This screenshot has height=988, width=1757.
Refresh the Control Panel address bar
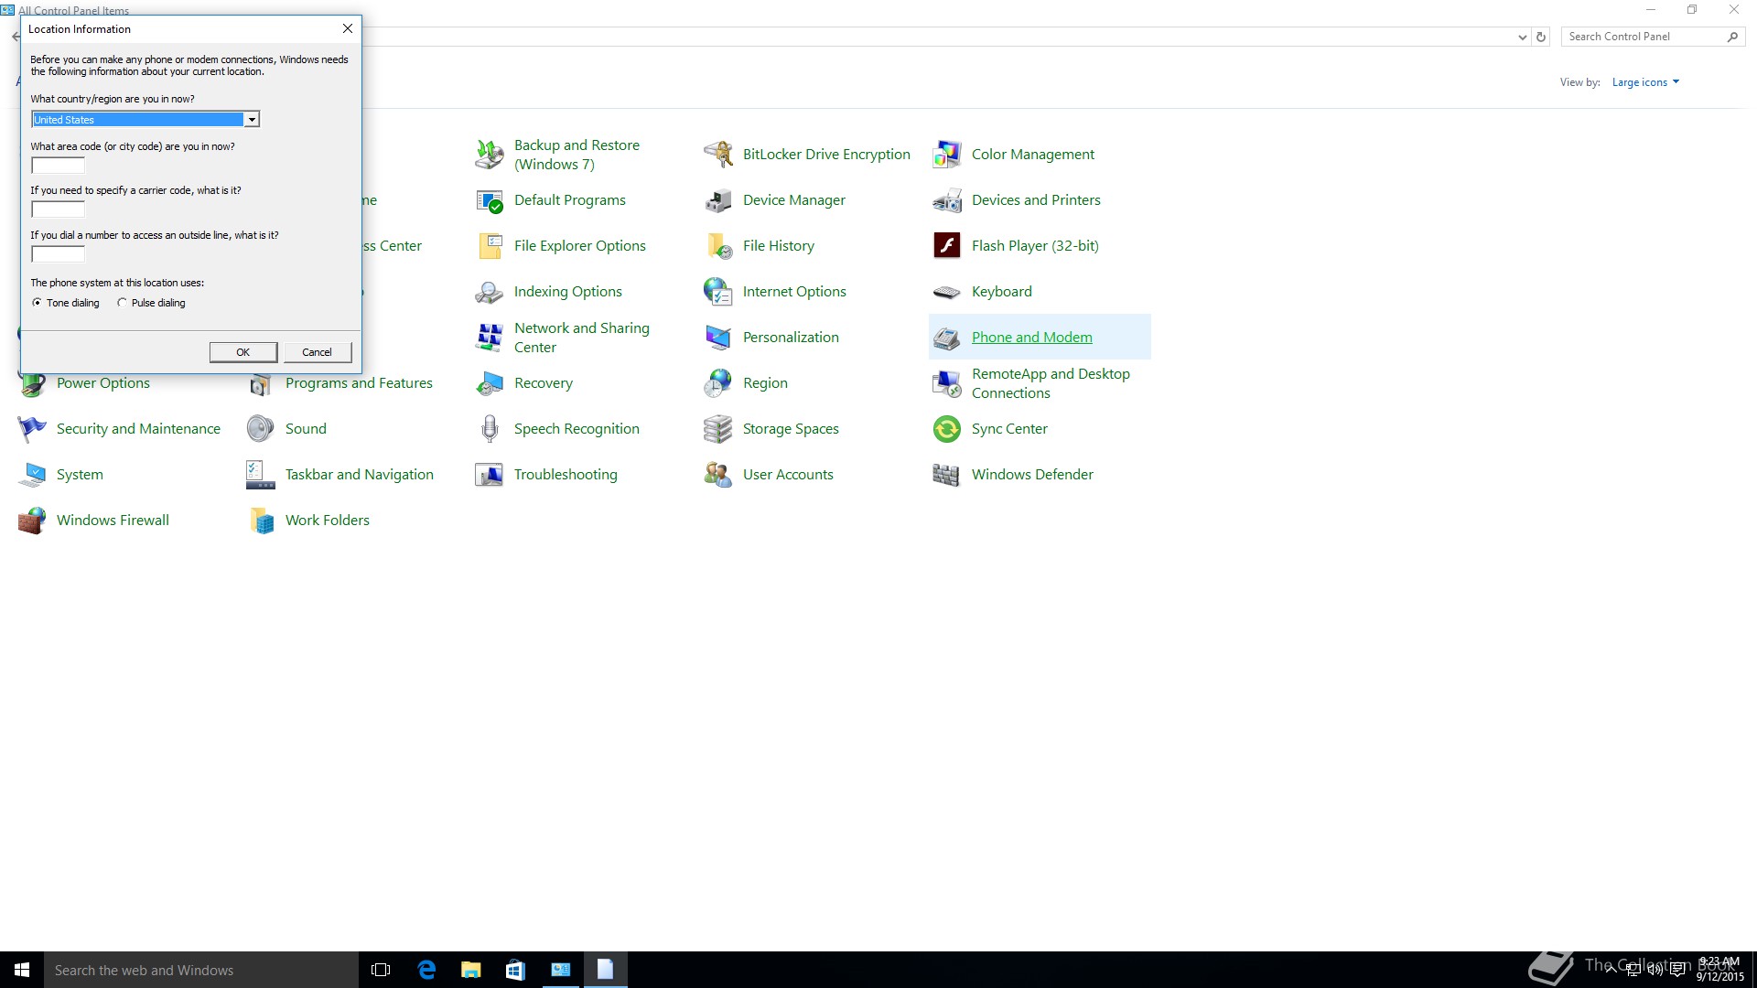click(1541, 38)
